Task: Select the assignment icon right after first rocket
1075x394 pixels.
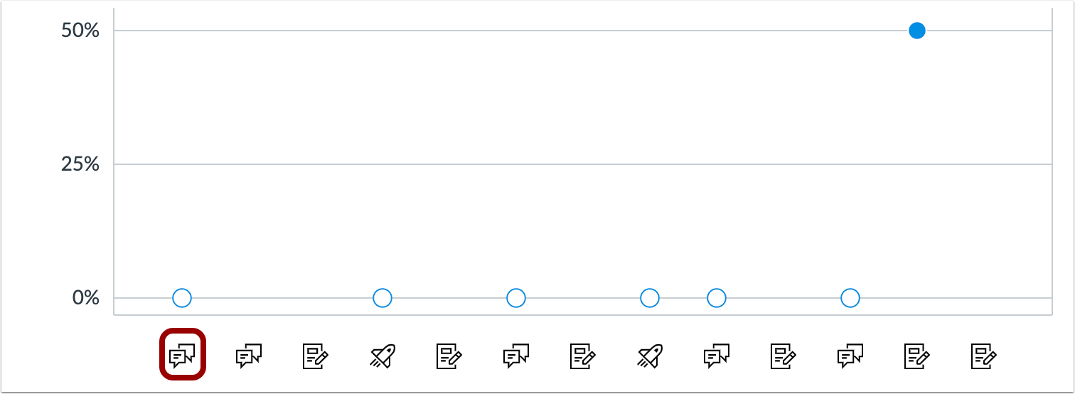Action: point(449,355)
